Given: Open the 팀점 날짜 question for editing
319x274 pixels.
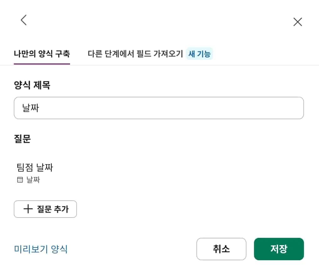Looking at the screenshot, I should point(34,168).
